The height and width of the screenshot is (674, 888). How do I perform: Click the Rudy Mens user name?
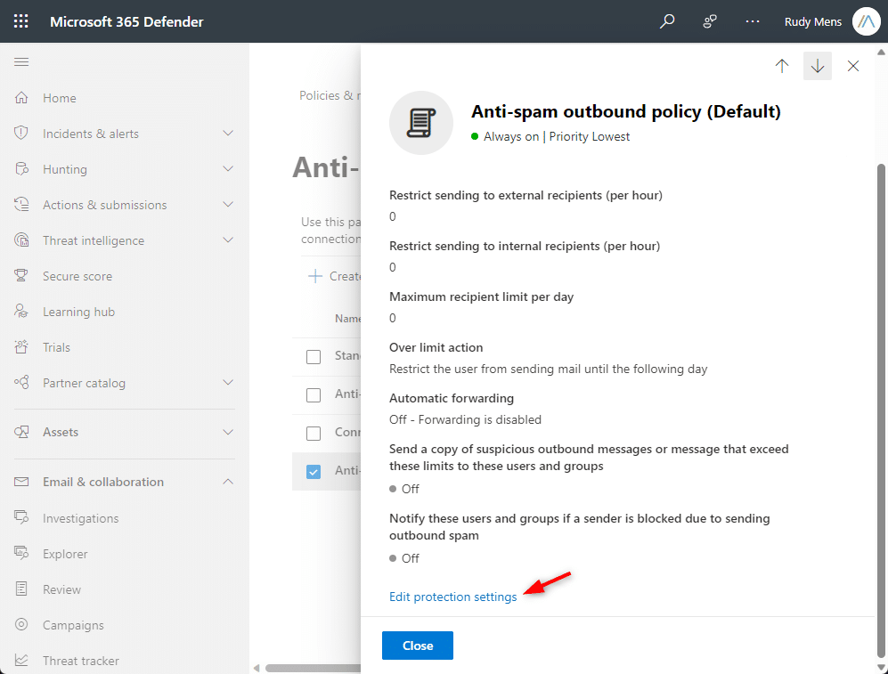coord(812,21)
